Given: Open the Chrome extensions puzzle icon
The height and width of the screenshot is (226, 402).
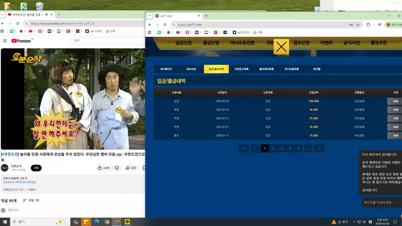Looking at the screenshot, I should coord(368,25).
